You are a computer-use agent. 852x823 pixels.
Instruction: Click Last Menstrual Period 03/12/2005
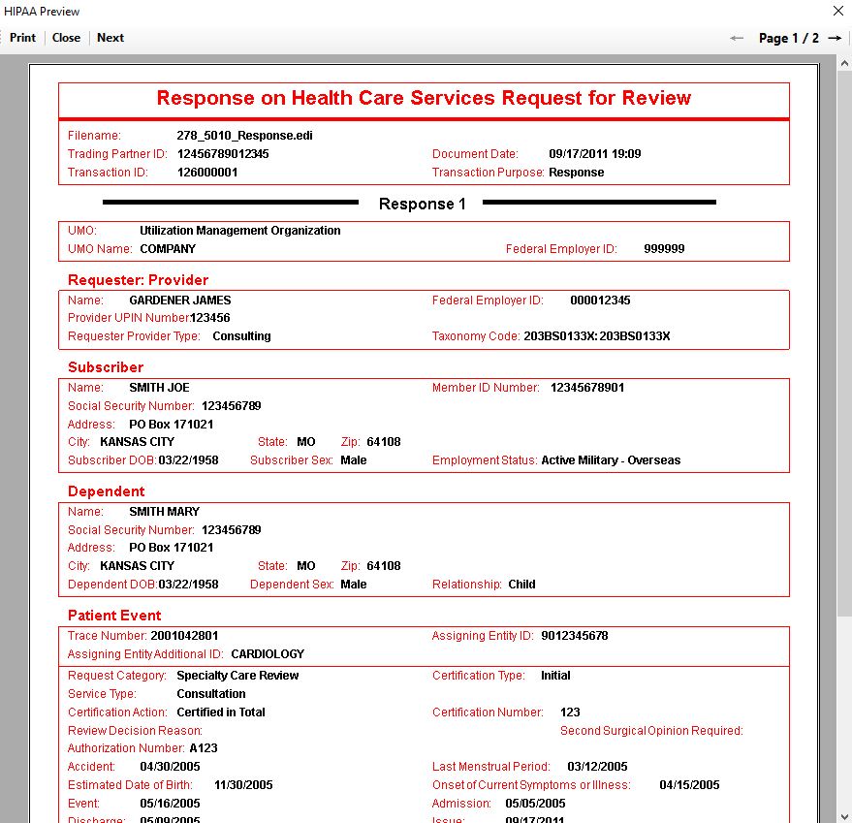(597, 767)
